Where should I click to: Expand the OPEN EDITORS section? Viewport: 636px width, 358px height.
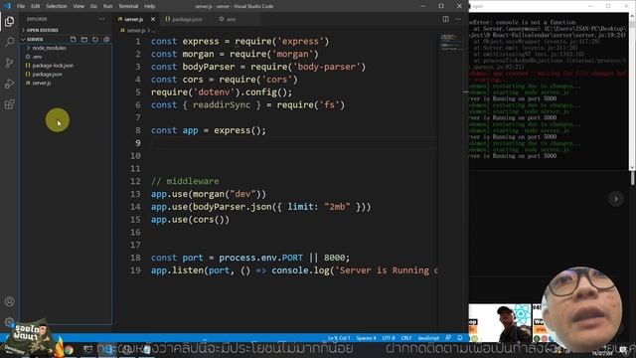[x=41, y=31]
